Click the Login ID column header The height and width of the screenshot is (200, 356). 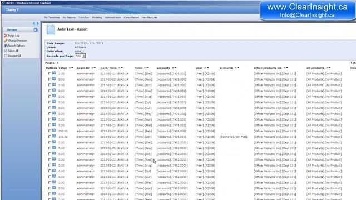83,68
